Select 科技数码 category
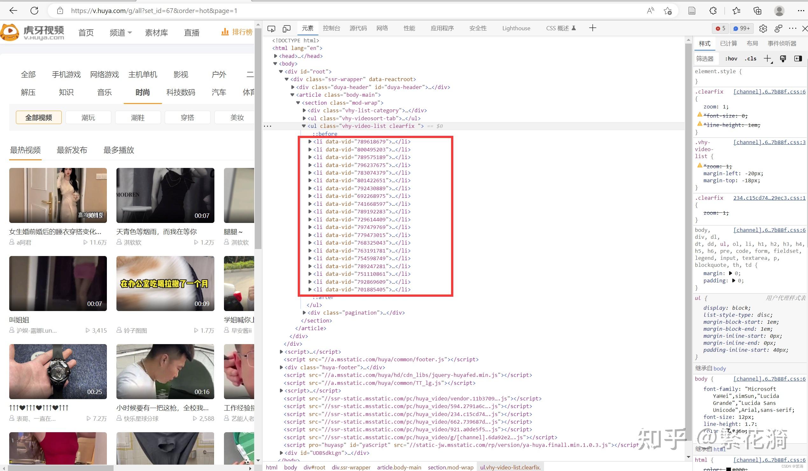Image resolution: width=808 pixels, height=471 pixels. [x=180, y=93]
